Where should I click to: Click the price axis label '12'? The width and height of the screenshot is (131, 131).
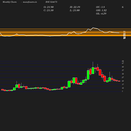(123, 88)
